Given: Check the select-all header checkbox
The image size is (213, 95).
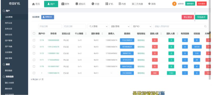Looking at the screenshot, I should click(x=34, y=33).
